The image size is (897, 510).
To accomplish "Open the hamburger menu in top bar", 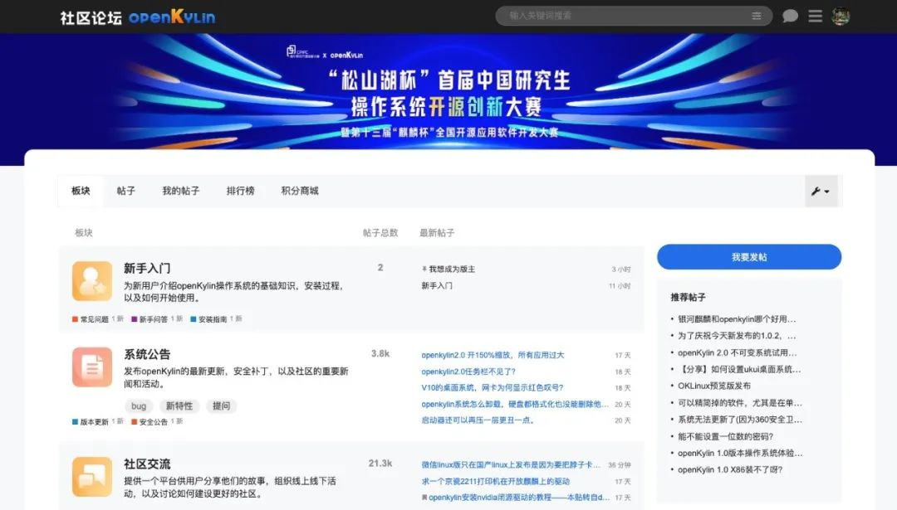I will pos(816,16).
